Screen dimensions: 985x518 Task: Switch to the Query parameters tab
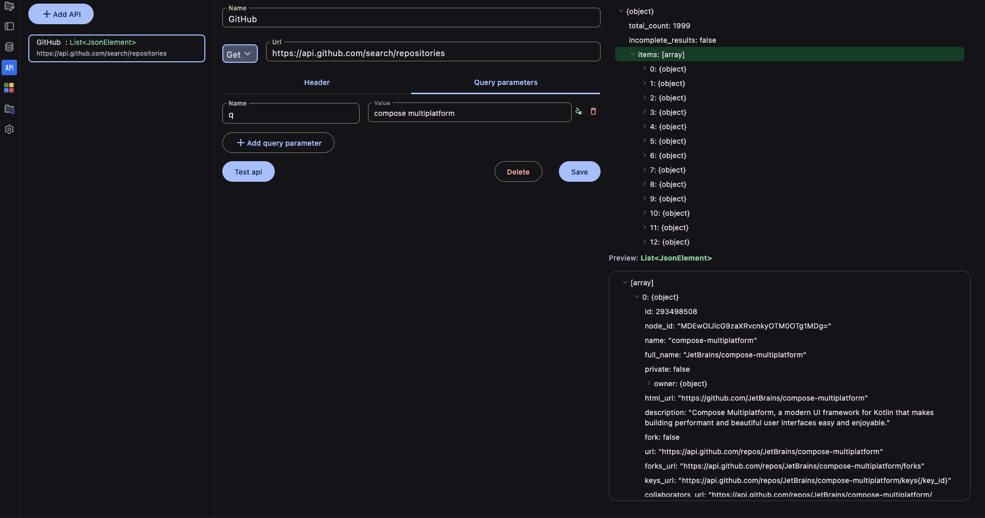pyautogui.click(x=505, y=82)
